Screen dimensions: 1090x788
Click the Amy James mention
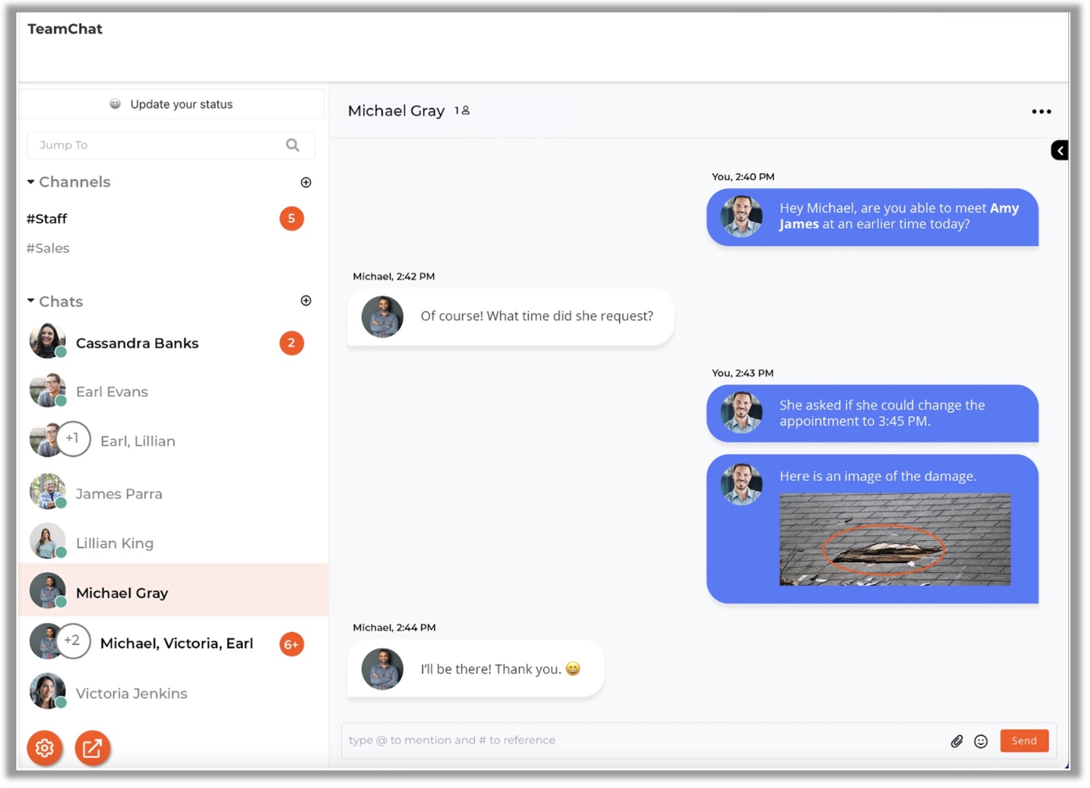pyautogui.click(x=899, y=216)
